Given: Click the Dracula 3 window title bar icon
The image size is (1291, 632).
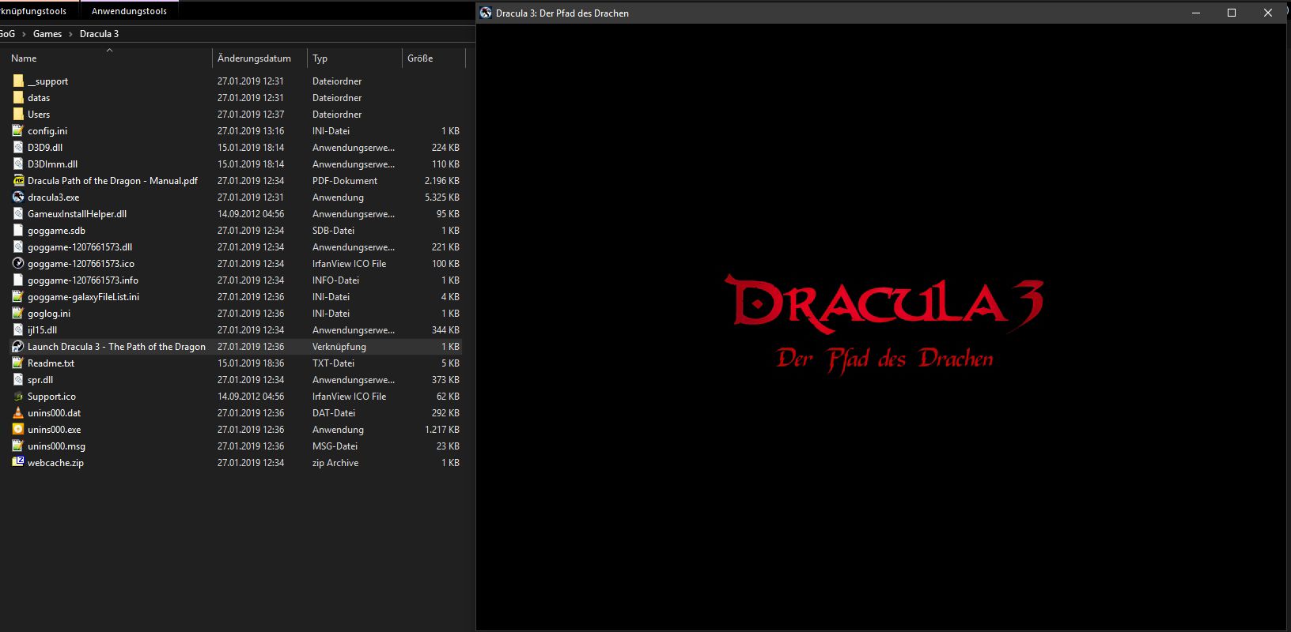Looking at the screenshot, I should click(486, 13).
